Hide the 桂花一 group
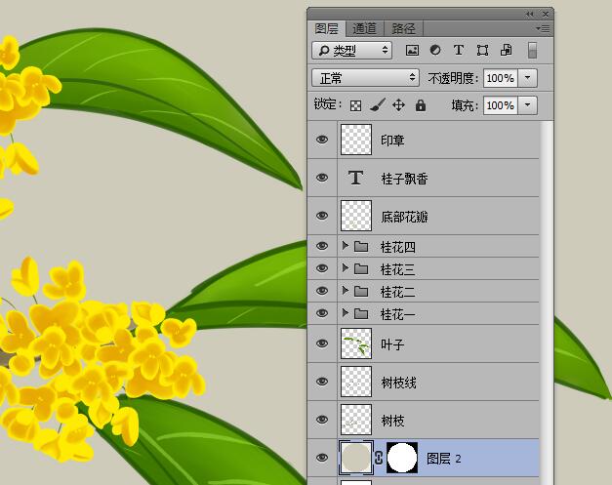This screenshot has height=485, width=612. click(x=321, y=313)
